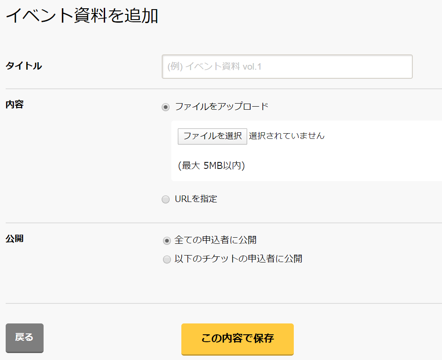Click the ファイルをアップロード label text
Screen dimensions: 442x360
point(221,106)
